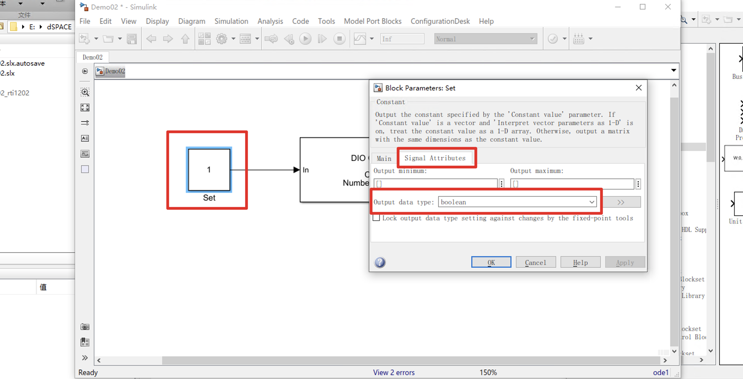743x379 pixels.
Task: Click the simulation stop time Inf field
Action: click(x=402, y=39)
